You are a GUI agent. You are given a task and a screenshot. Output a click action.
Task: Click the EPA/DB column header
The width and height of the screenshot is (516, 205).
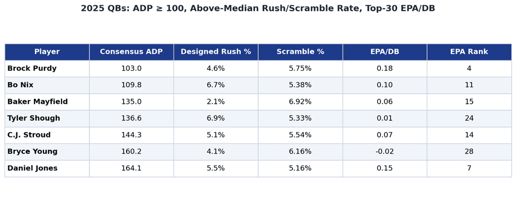click(x=385, y=52)
